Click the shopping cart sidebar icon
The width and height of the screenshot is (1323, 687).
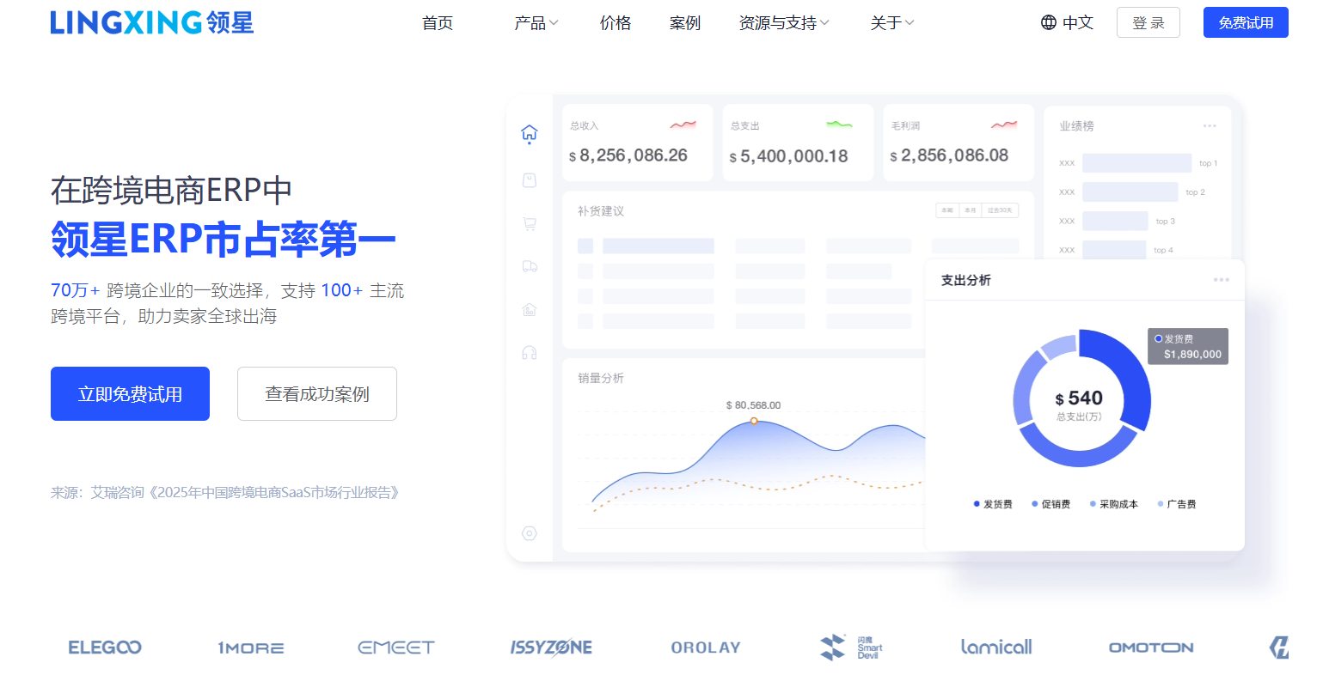pyautogui.click(x=530, y=223)
